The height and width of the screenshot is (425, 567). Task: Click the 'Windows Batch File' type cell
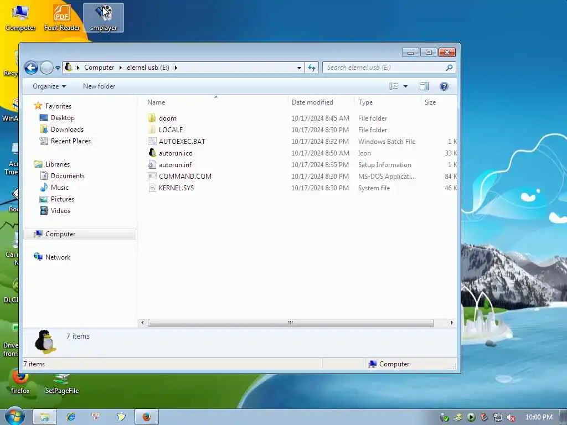(386, 141)
